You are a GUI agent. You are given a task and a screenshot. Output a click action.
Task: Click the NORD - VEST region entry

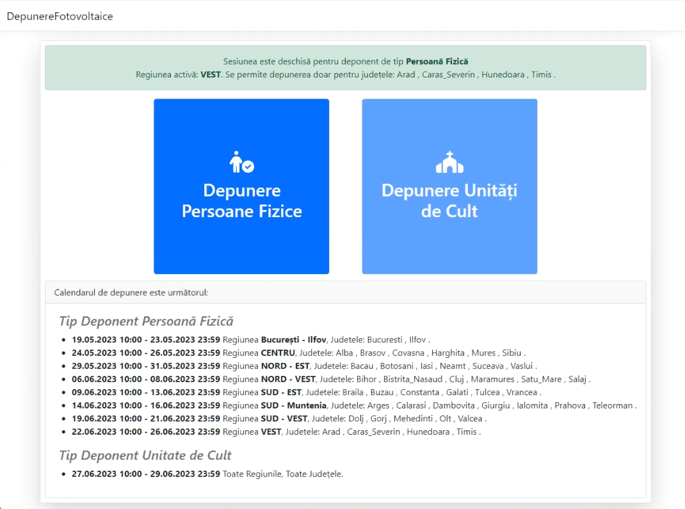point(330,379)
